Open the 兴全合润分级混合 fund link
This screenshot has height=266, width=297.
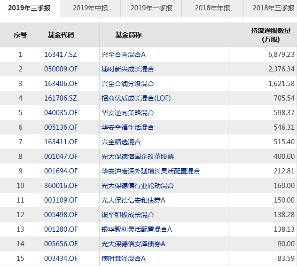click(128, 84)
